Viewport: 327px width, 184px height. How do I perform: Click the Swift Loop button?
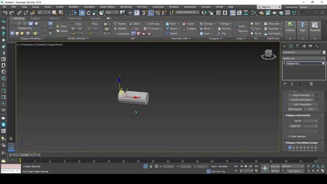point(152,24)
